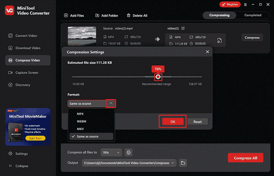Click the Register key button
Screen dimensions: 274x176
[x=230, y=4]
